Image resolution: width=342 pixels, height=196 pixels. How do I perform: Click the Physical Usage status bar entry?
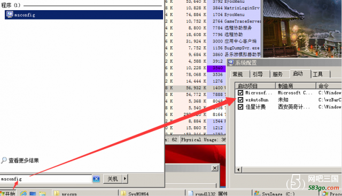(203, 140)
